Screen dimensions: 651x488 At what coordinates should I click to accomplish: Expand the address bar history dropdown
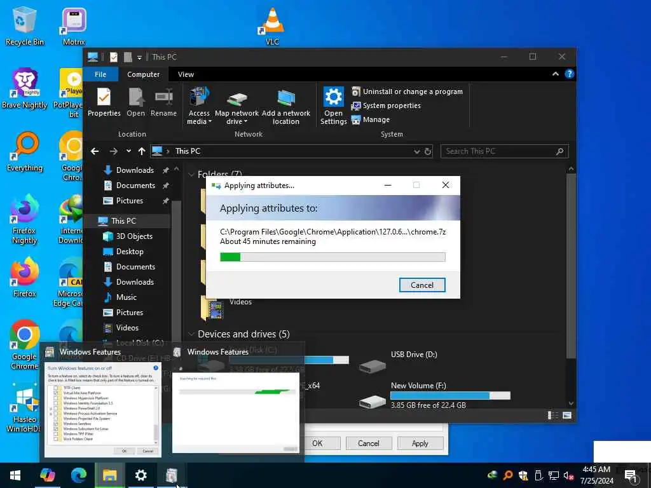click(x=417, y=152)
